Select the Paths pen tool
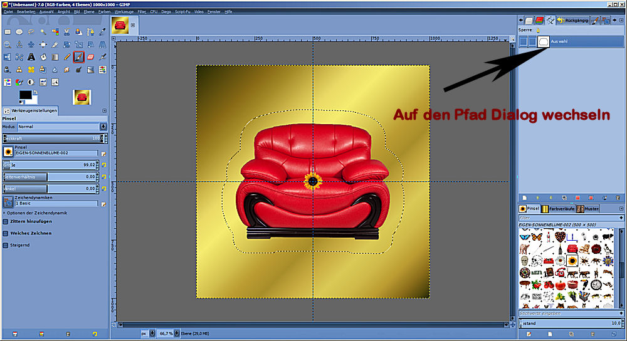 (x=91, y=32)
